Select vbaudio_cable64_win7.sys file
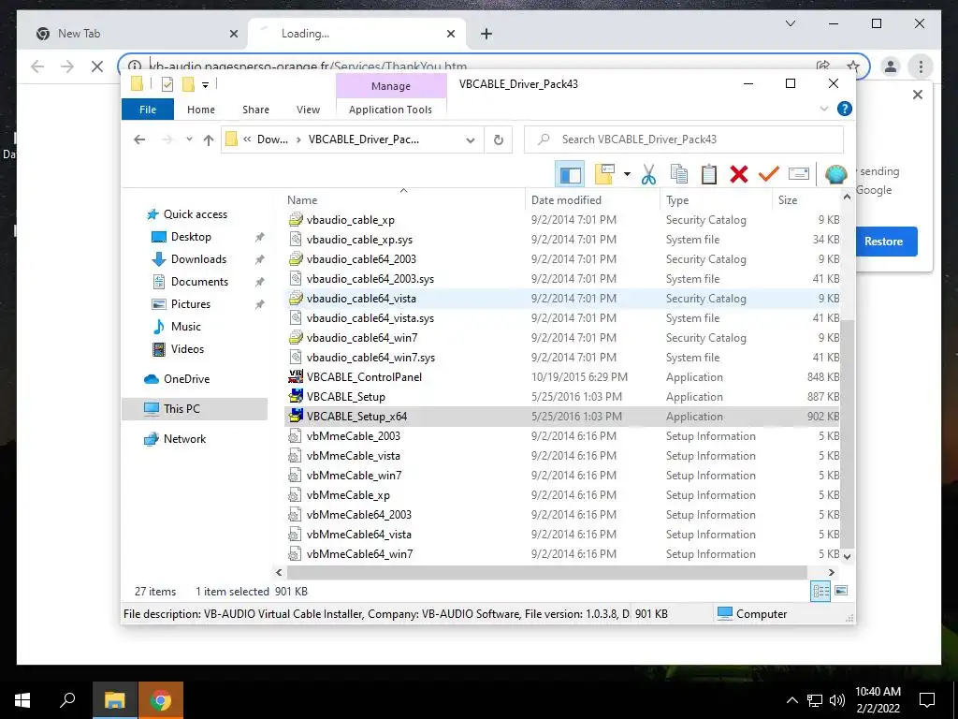Image resolution: width=958 pixels, height=719 pixels. pos(370,358)
